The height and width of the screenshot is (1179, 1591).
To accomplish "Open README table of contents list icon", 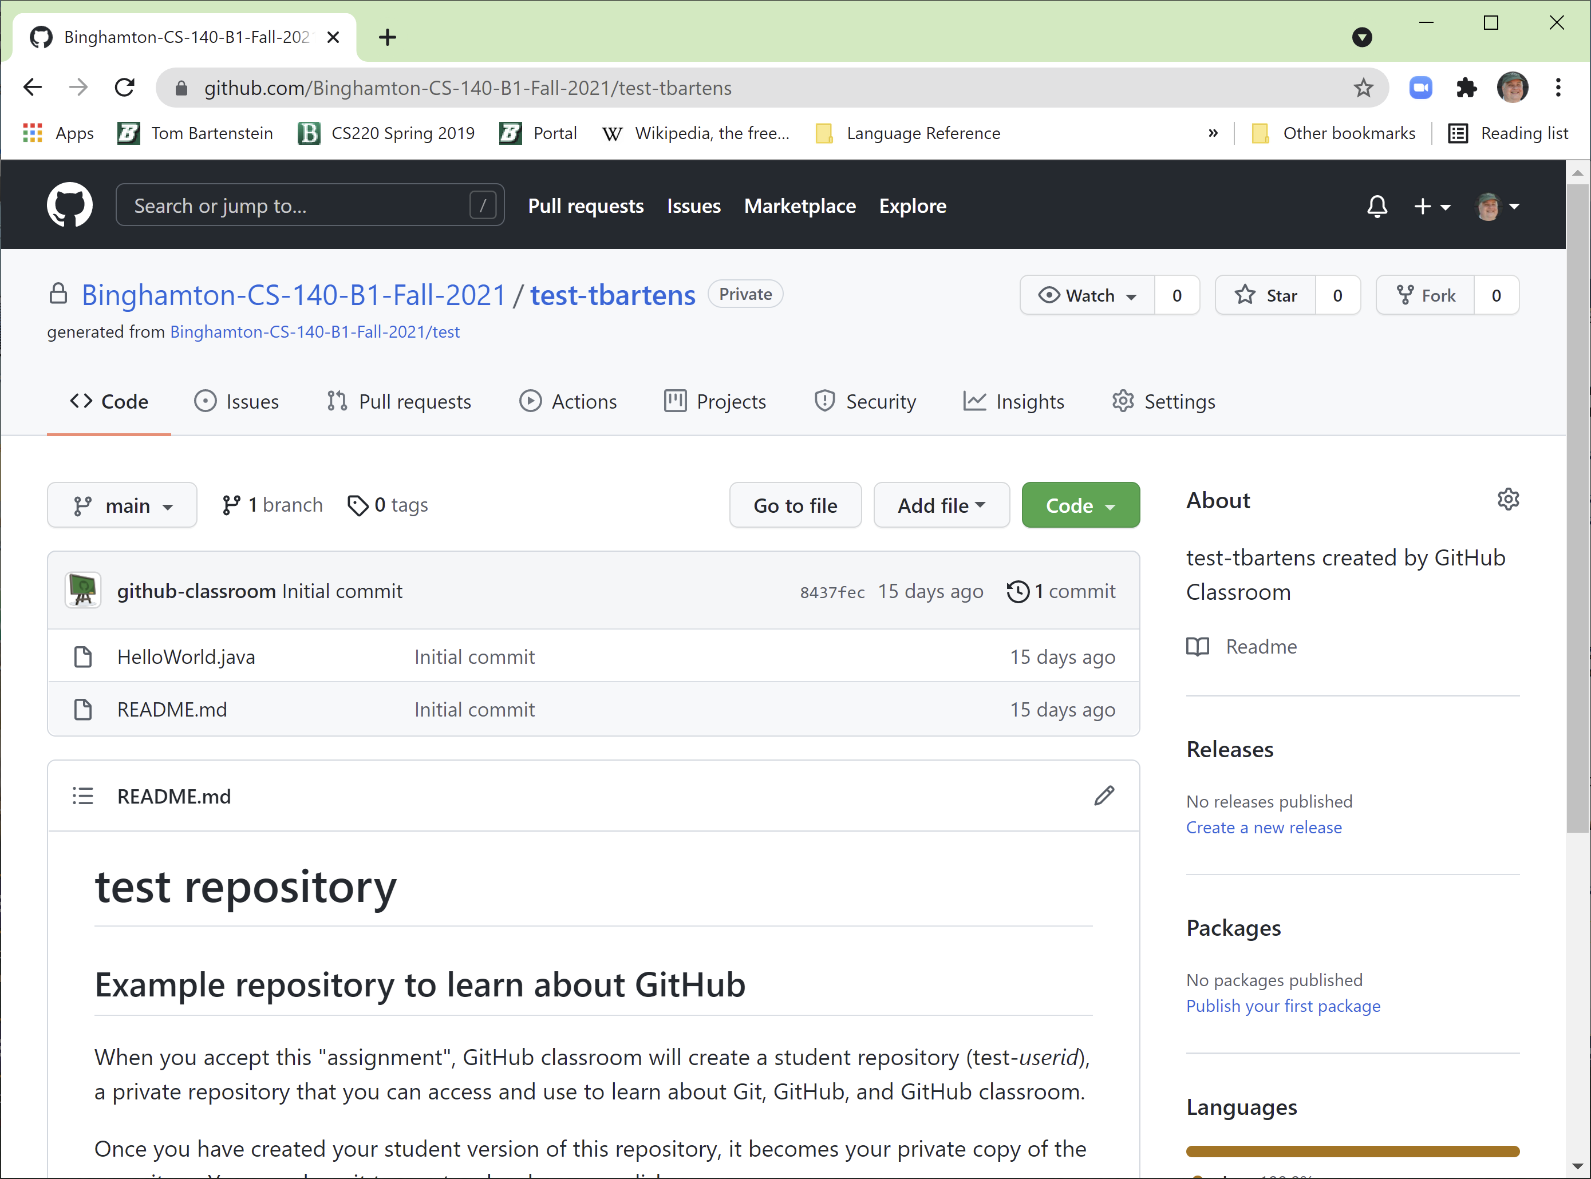I will pos(83,796).
